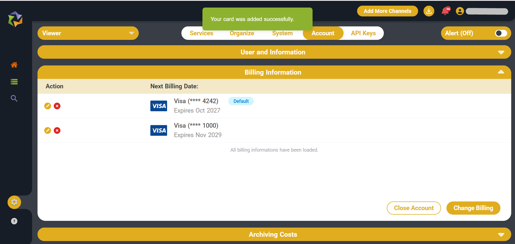Switch to the System tab
This screenshot has height=244, width=515.
282,33
